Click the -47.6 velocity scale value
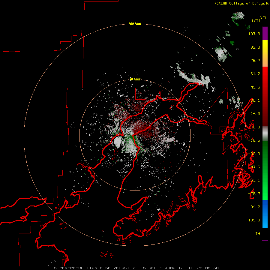Image resolution: width=270 pixels, height=270 pixels. (x=254, y=167)
